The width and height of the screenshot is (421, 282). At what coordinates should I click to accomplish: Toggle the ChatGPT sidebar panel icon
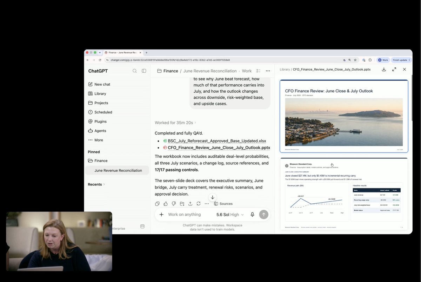click(x=144, y=71)
